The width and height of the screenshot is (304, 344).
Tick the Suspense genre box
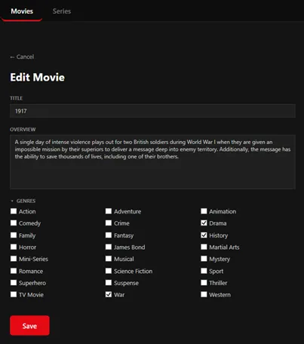click(x=109, y=282)
